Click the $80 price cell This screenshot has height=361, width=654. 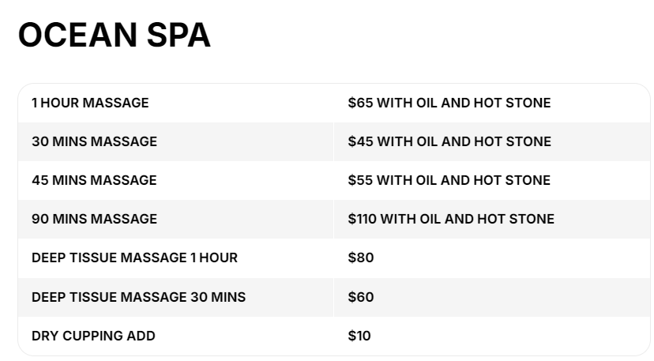[x=360, y=258]
